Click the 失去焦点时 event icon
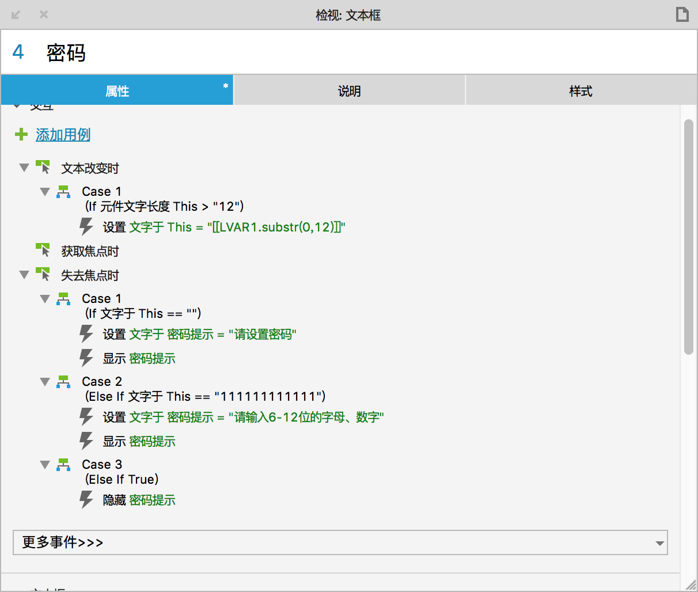The width and height of the screenshot is (698, 592). (43, 275)
